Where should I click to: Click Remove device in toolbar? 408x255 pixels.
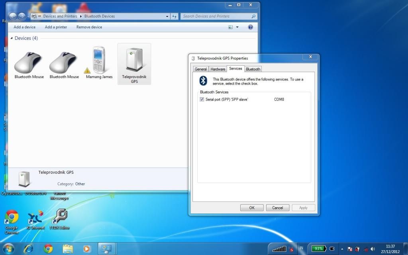(89, 27)
